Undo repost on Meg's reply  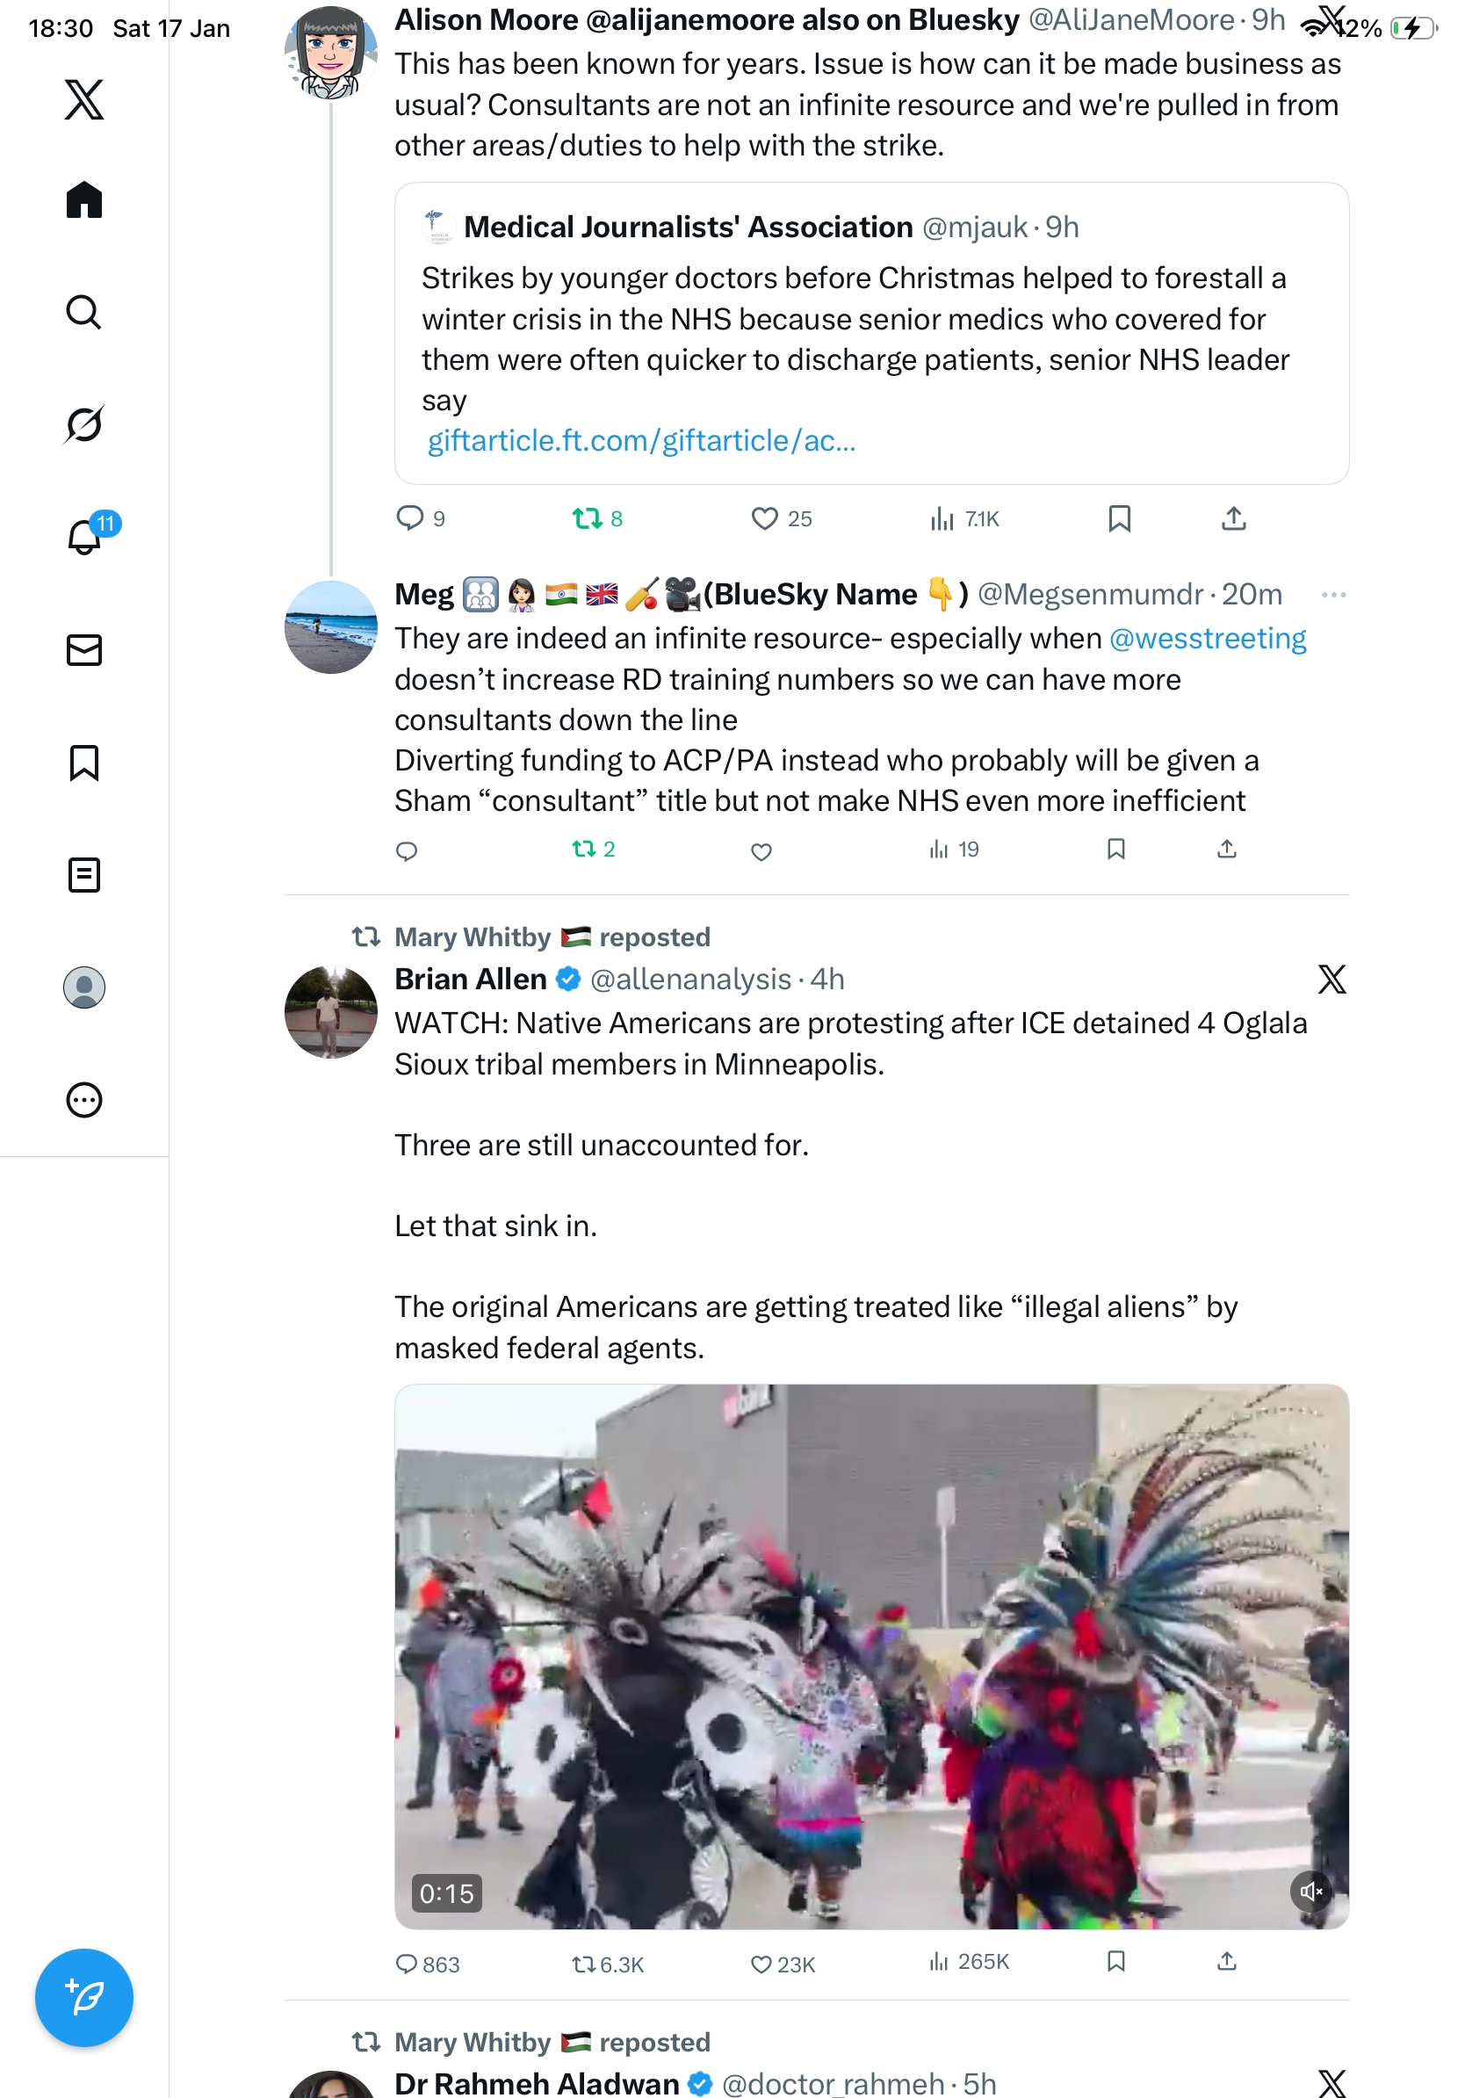[x=583, y=850]
